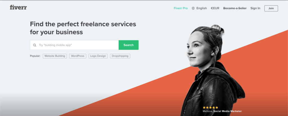
Task: Choose the Dropshipping popular tag
Action: (x=120, y=56)
